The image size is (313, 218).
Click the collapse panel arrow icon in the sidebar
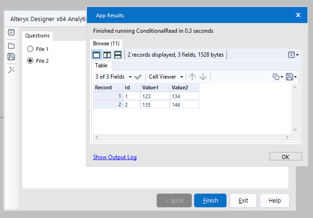pyautogui.click(x=11, y=33)
